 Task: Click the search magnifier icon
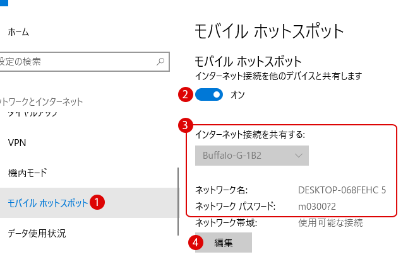click(162, 62)
